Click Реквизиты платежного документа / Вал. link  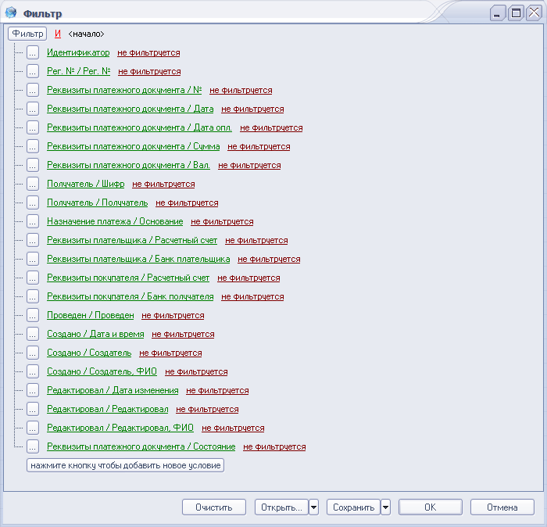pos(128,165)
